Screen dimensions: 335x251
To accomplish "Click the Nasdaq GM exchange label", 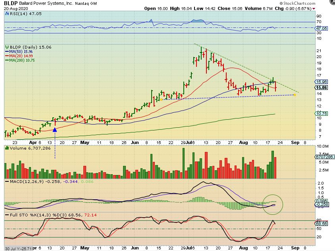I will [x=86, y=4].
